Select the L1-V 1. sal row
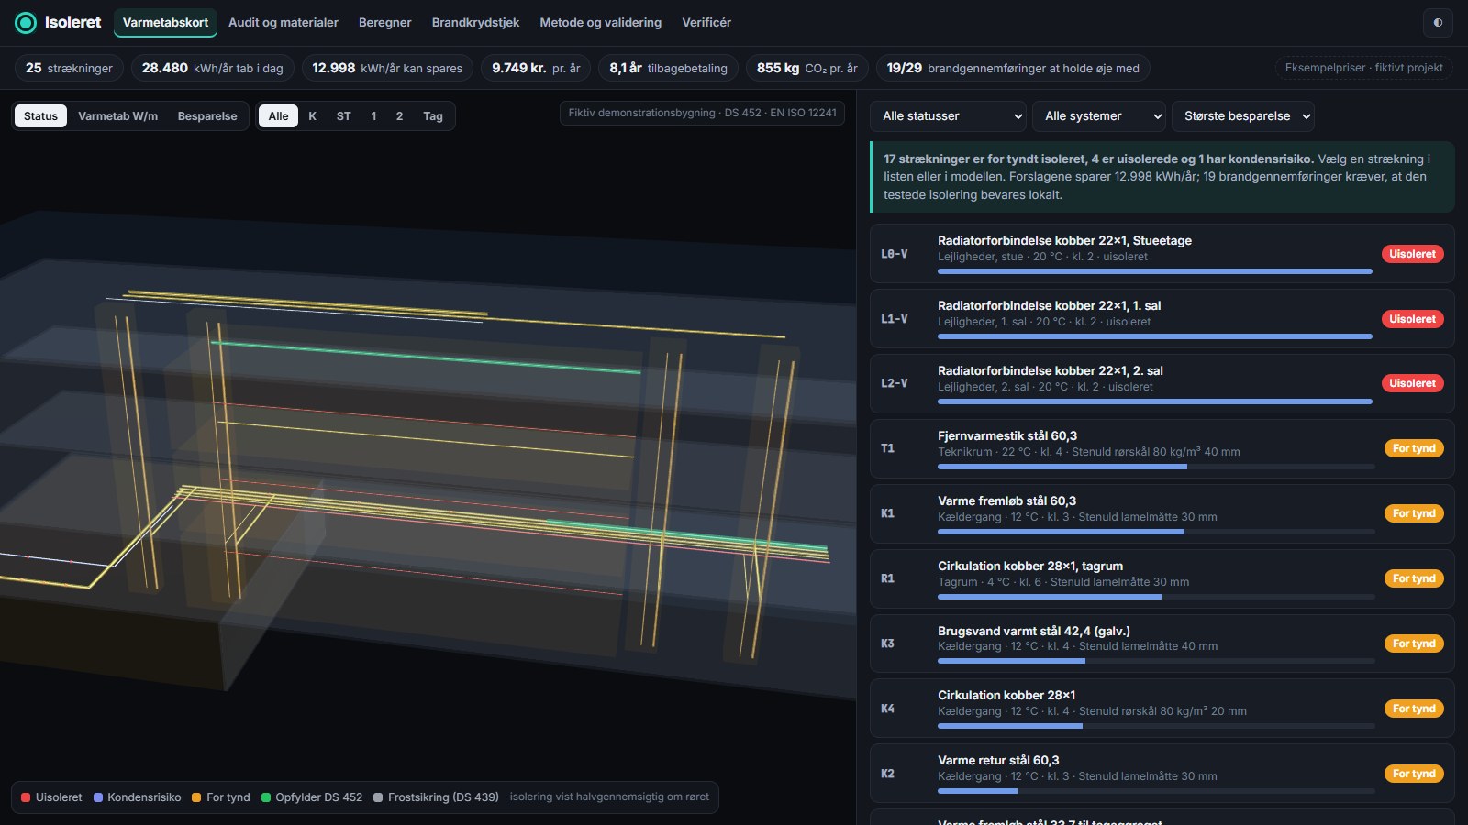Screen dimensions: 1468x825 [x=1162, y=319]
